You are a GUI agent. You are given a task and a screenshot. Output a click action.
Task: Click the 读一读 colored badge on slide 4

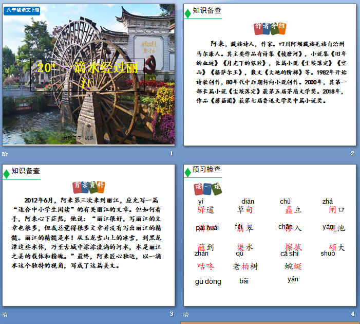coord(207,189)
